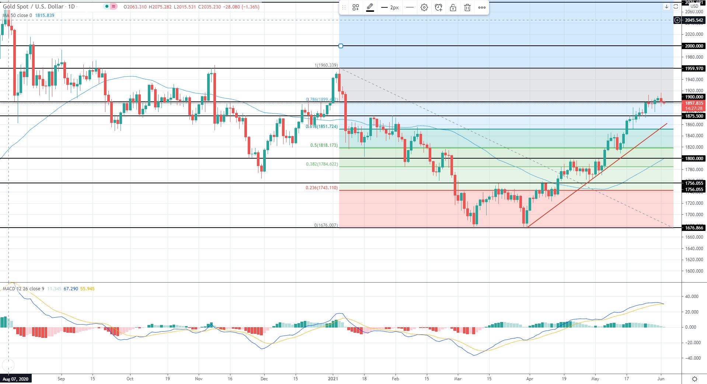Open the USD currency selector
707x384 pixels.
pyautogui.click(x=694, y=6)
